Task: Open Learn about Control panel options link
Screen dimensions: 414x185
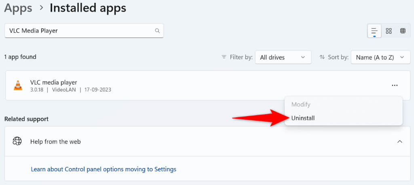Action: point(103,169)
